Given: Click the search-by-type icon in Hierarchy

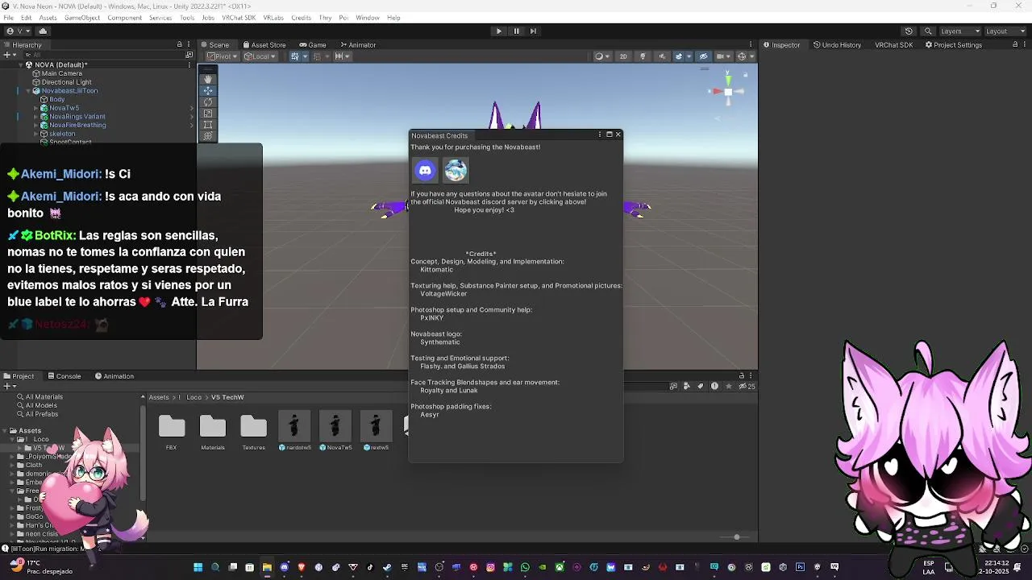Looking at the screenshot, I should coord(189,56).
